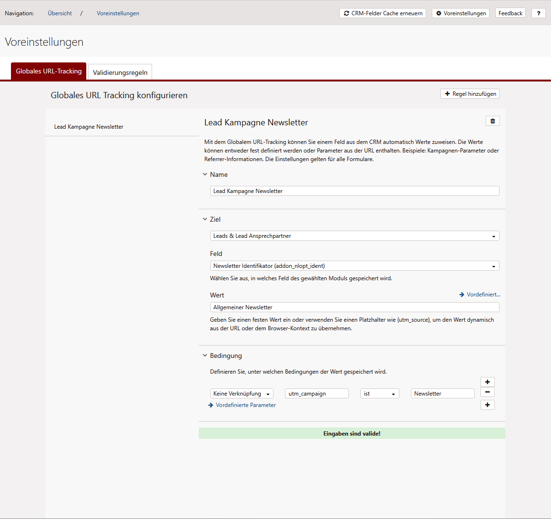Add a new rule with Regel hinzufügen

point(470,94)
